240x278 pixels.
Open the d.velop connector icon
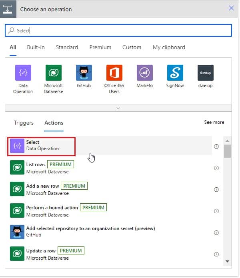(206, 73)
